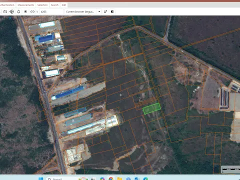Open Copilot from the taskbar

coord(102,179)
